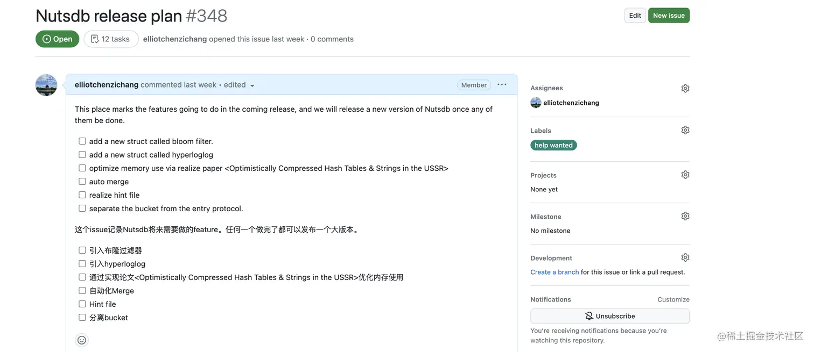This screenshot has height=352, width=814.
Task: Click the Projects sidebar heading
Action: 543,175
